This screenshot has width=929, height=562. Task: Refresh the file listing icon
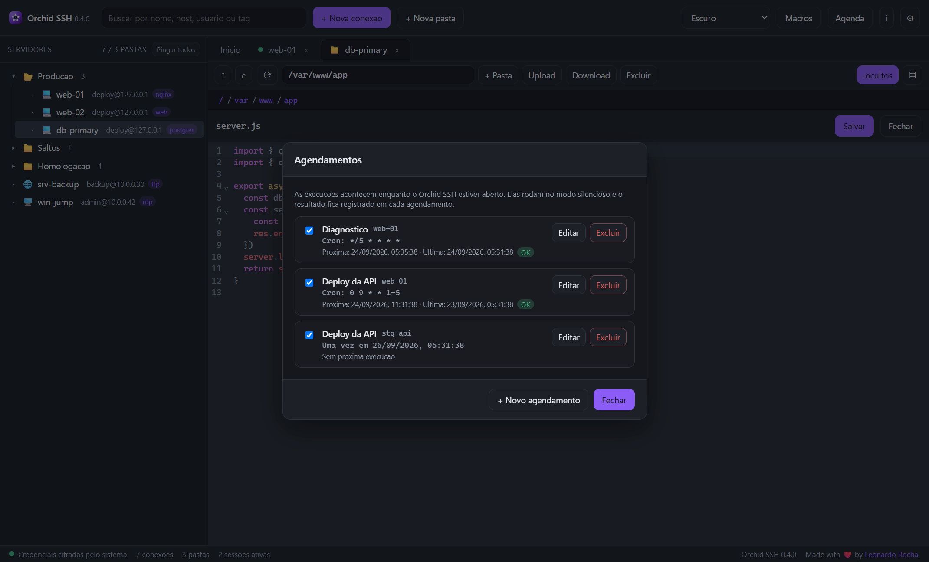pos(267,75)
